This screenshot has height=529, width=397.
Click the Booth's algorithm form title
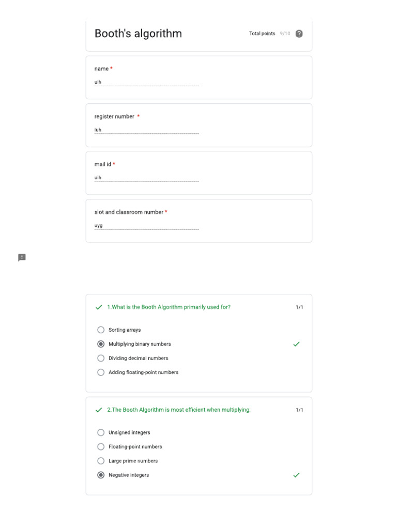[138, 34]
